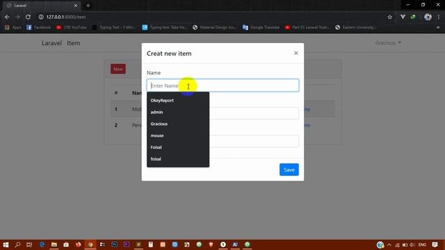Open the help globe tray icon
Image resolution: width=445 pixels, height=250 pixels.
[x=380, y=244]
